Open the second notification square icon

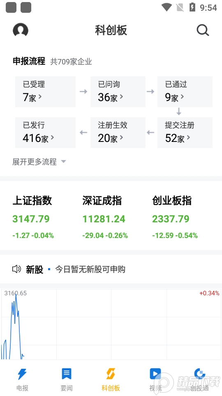coord(26,7)
